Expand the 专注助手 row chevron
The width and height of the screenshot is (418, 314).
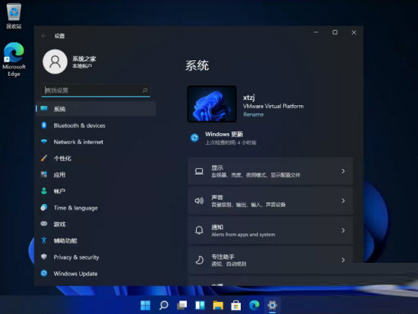click(343, 260)
